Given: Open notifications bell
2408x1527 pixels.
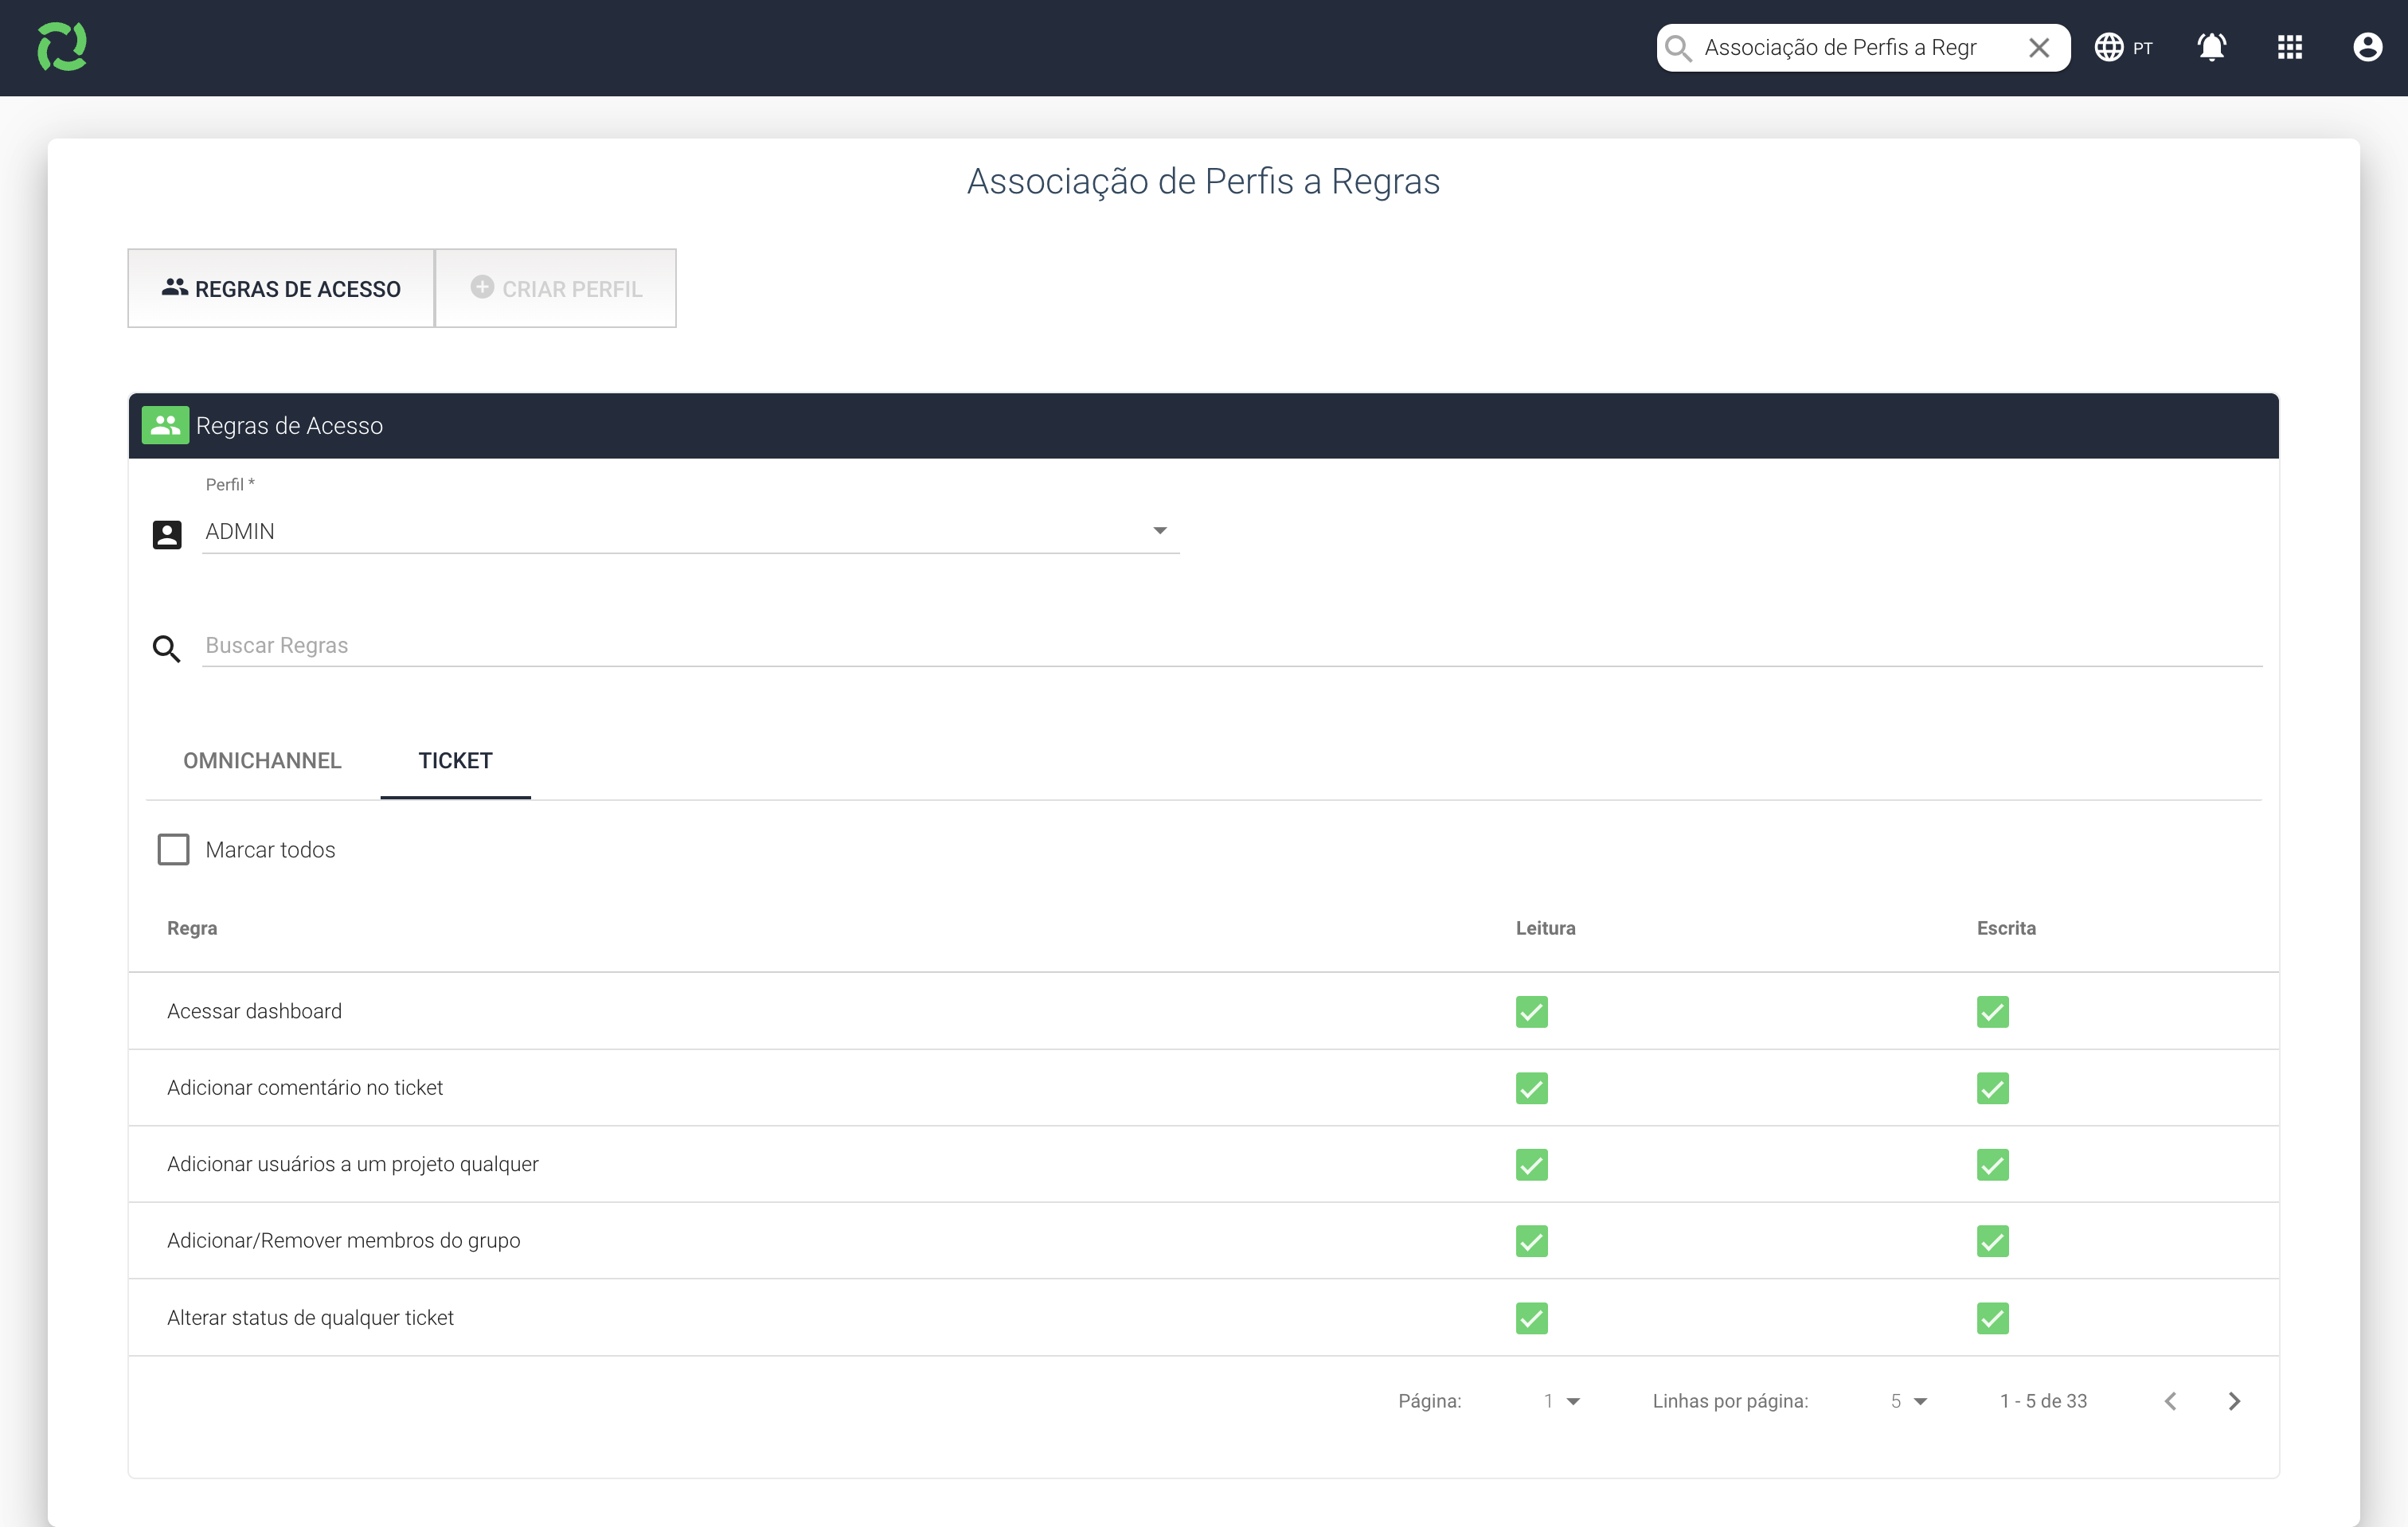Looking at the screenshot, I should coord(2211,48).
